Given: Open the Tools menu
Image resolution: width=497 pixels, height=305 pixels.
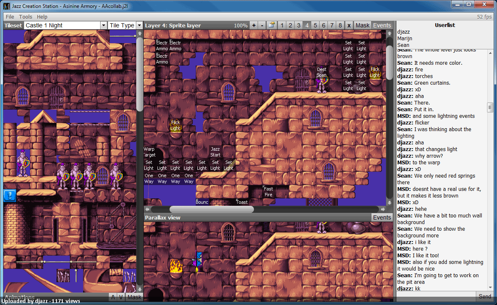Looking at the screenshot, I should coord(25,17).
